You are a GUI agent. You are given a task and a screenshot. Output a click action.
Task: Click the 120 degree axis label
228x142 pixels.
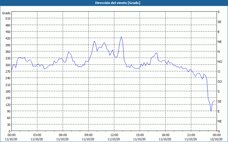[8, 105]
